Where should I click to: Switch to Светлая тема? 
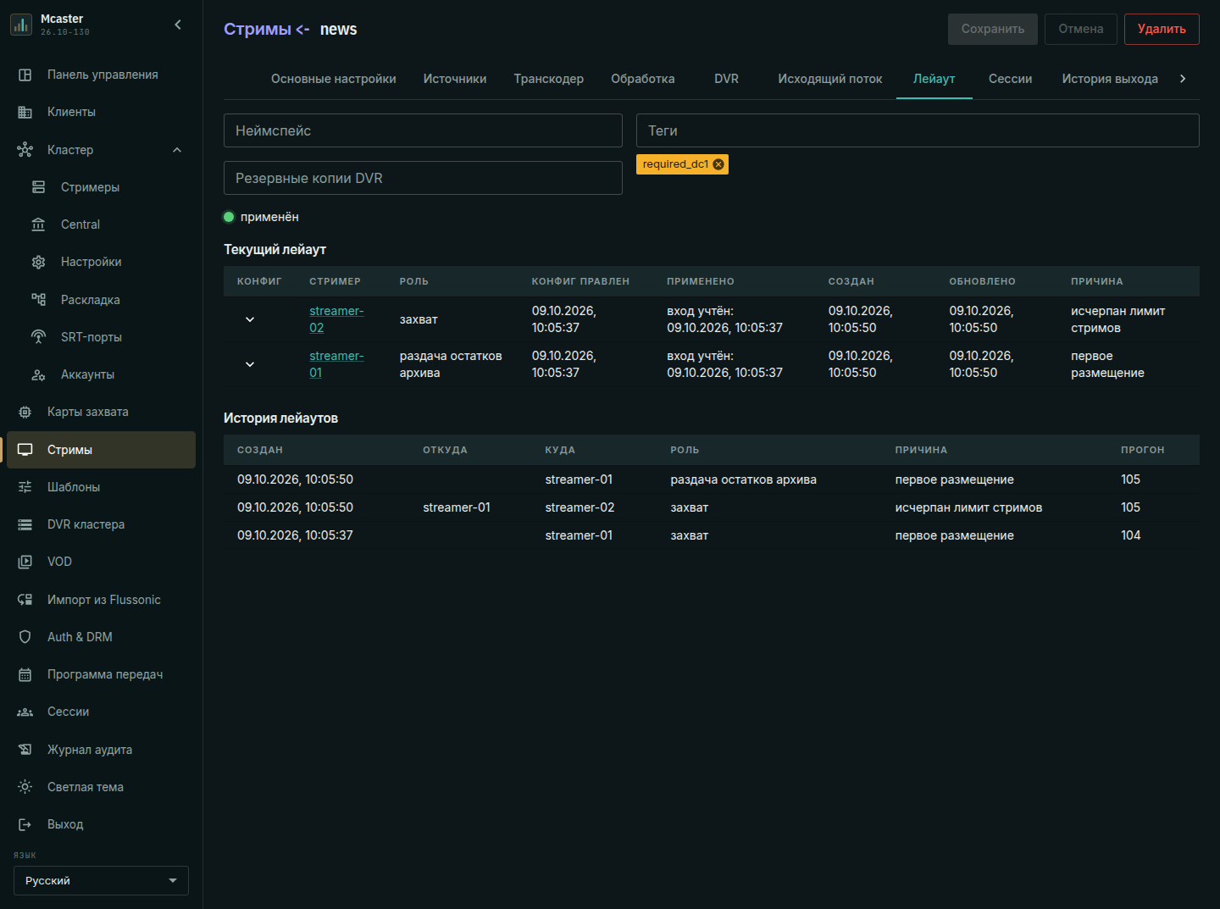[101, 787]
